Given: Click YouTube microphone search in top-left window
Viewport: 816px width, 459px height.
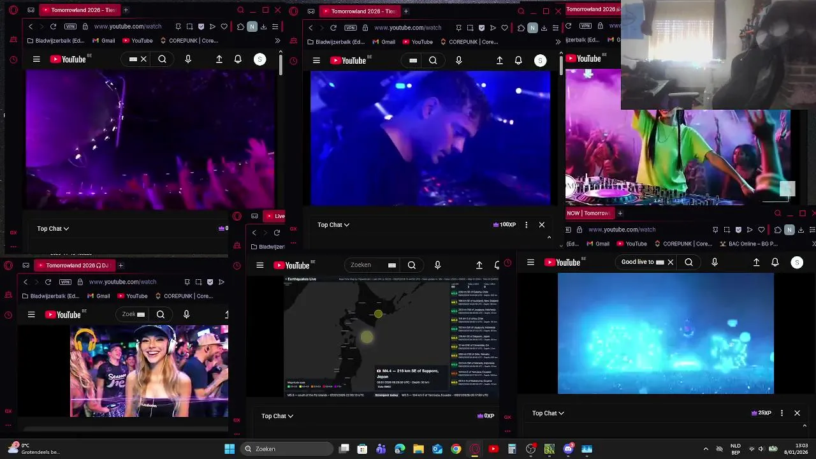Looking at the screenshot, I should [187, 59].
